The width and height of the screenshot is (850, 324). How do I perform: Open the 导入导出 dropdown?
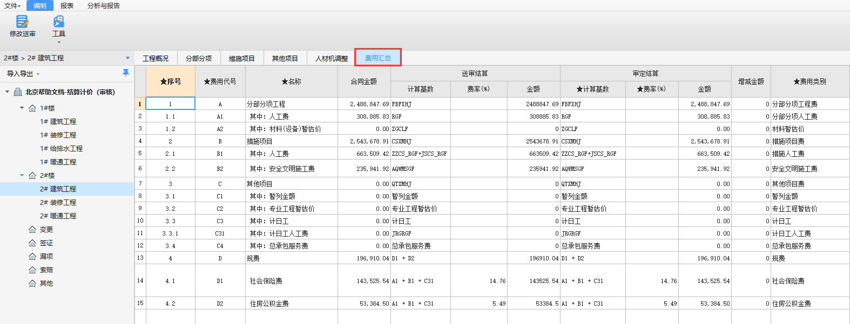pos(23,74)
